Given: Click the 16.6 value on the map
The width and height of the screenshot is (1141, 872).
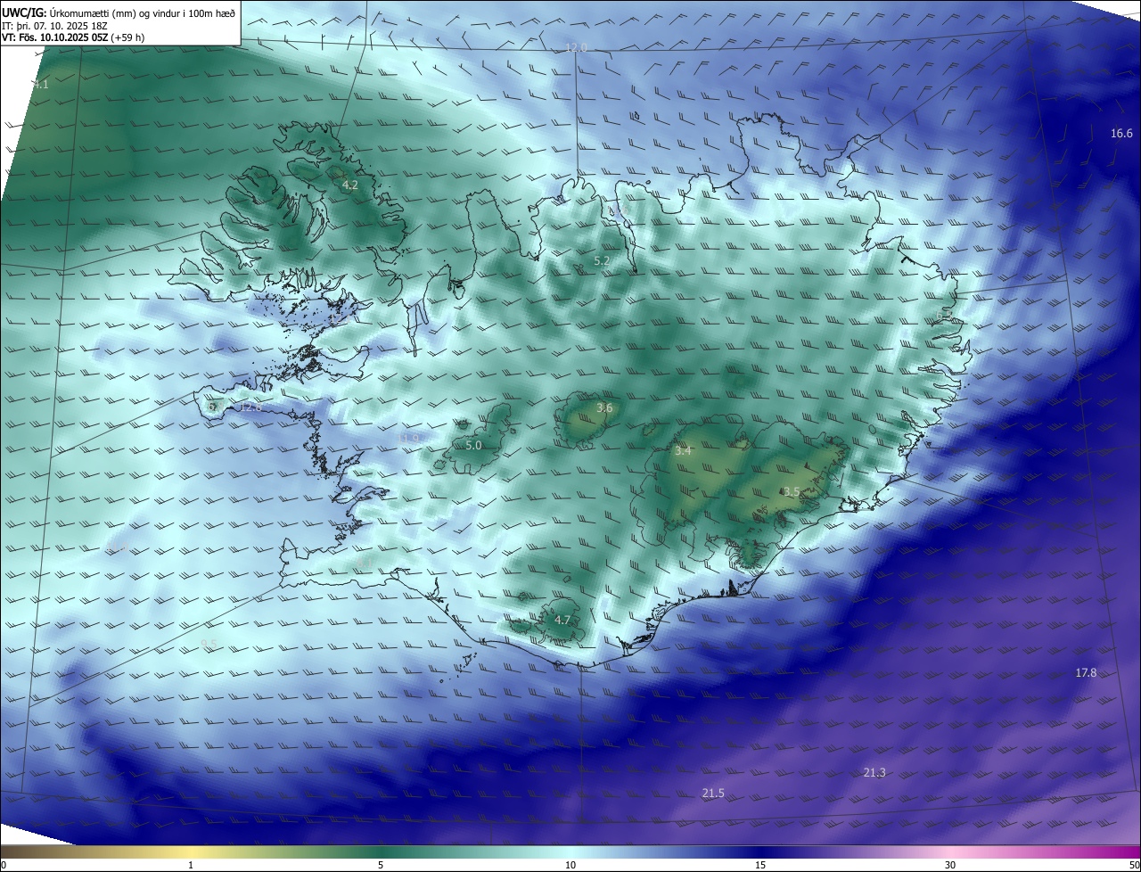Looking at the screenshot, I should tap(1121, 134).
